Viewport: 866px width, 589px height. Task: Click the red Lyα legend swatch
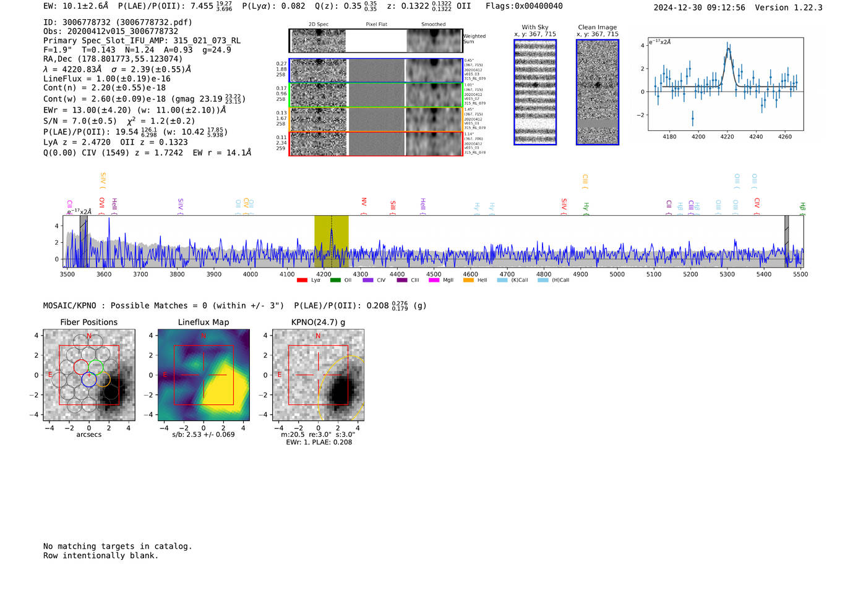302,280
